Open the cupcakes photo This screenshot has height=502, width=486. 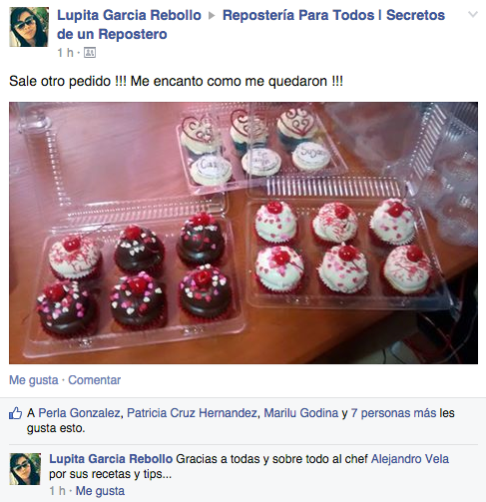point(243,233)
